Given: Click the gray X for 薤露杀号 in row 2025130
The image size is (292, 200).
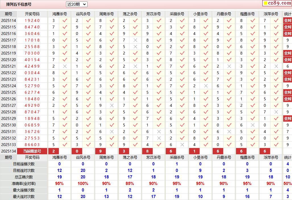Looking at the screenshot, I should click(x=253, y=125).
